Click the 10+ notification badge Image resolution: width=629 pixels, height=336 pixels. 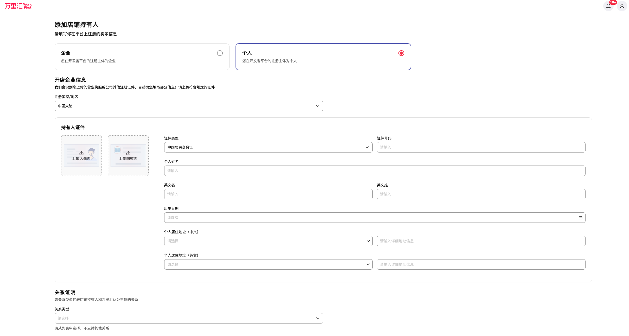click(613, 2)
